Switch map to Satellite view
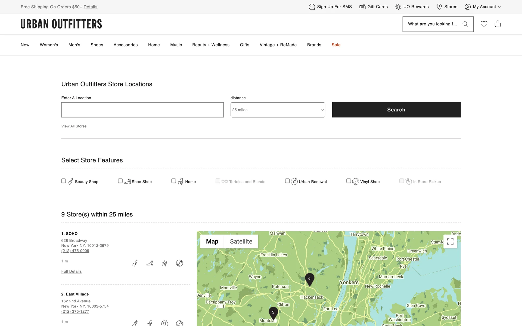 (241, 242)
